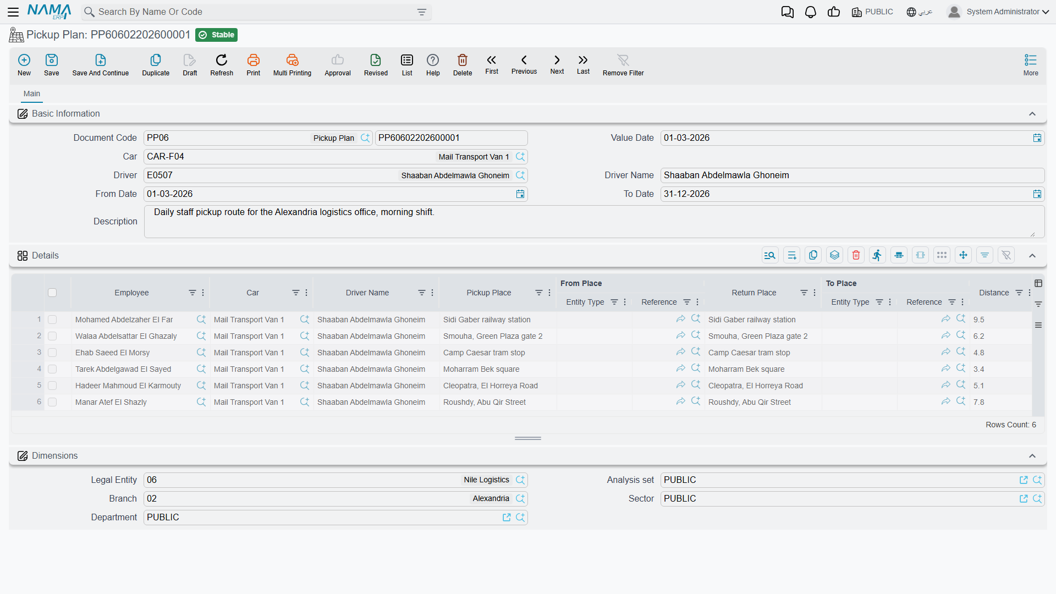Print the pickup plan
1056x594 pixels.
(254, 64)
